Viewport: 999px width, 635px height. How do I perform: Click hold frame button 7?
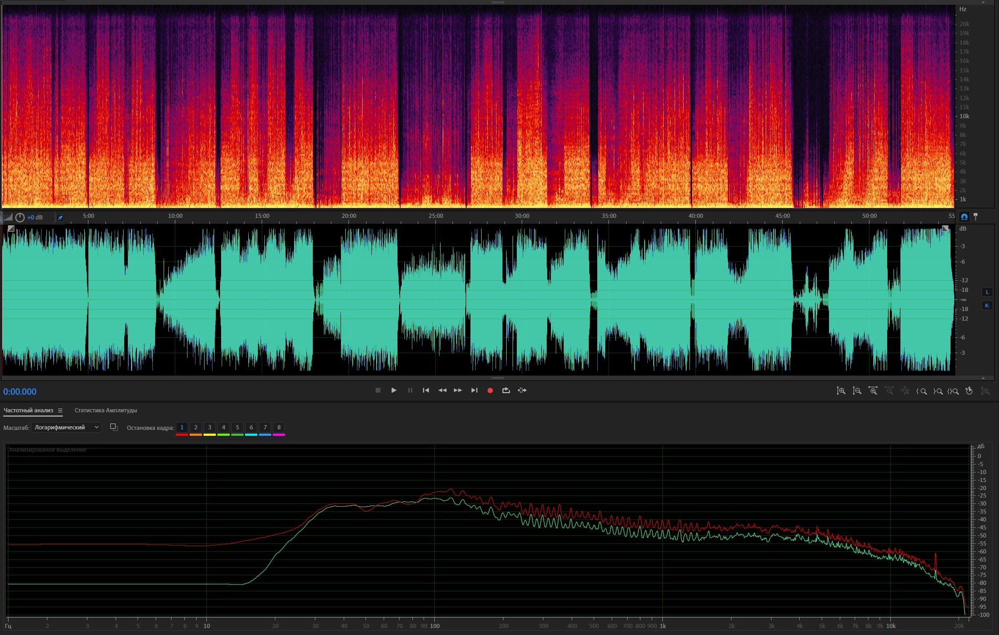tap(265, 427)
